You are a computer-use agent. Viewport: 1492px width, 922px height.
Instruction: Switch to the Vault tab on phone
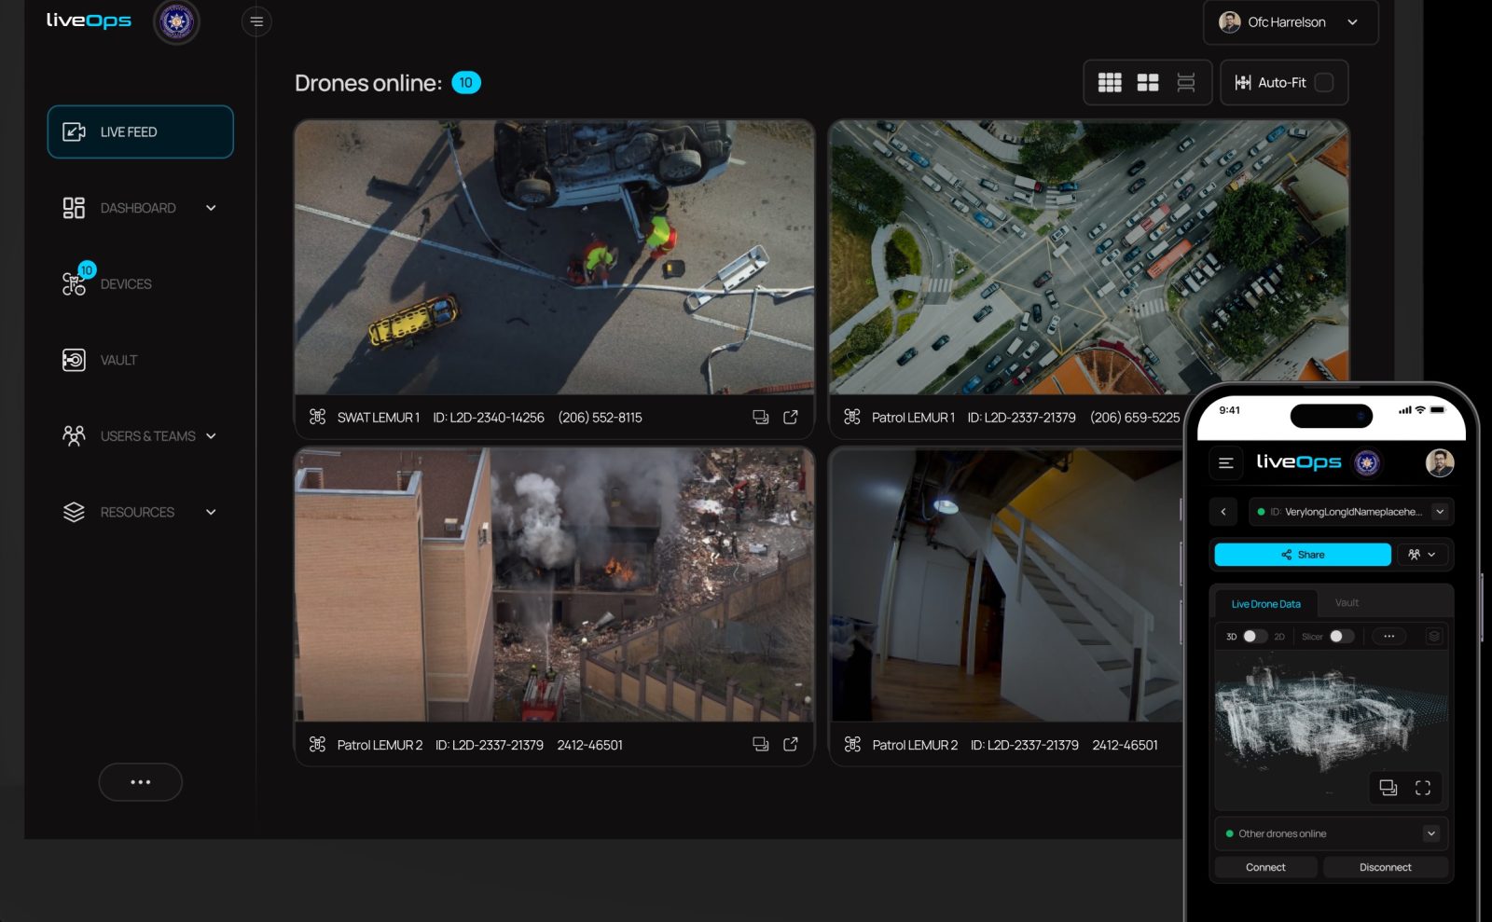(1347, 603)
